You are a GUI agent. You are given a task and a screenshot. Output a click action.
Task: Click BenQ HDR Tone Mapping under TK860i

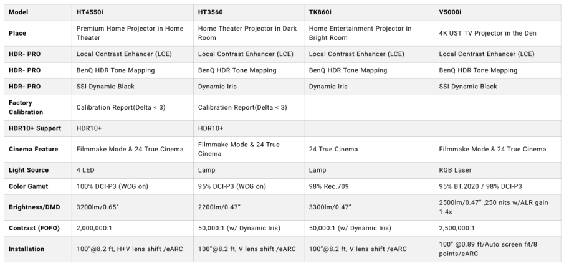click(348, 70)
